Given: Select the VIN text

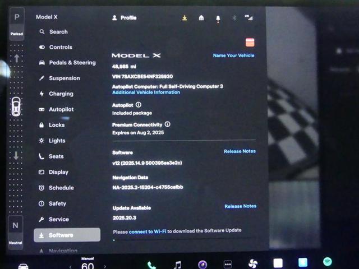Looking at the screenshot, I should point(142,76).
